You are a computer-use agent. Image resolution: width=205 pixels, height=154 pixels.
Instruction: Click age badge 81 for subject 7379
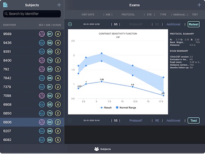pyautogui.click(x=50, y=87)
